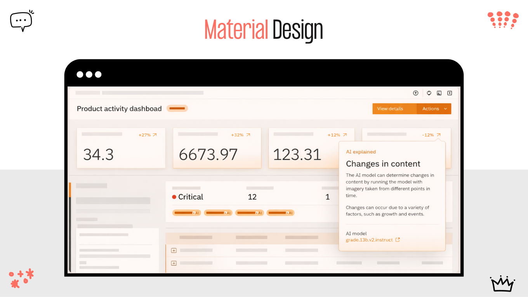This screenshot has height=297, width=528.
Task: Expand the second plus-icon table row
Action: [x=174, y=263]
